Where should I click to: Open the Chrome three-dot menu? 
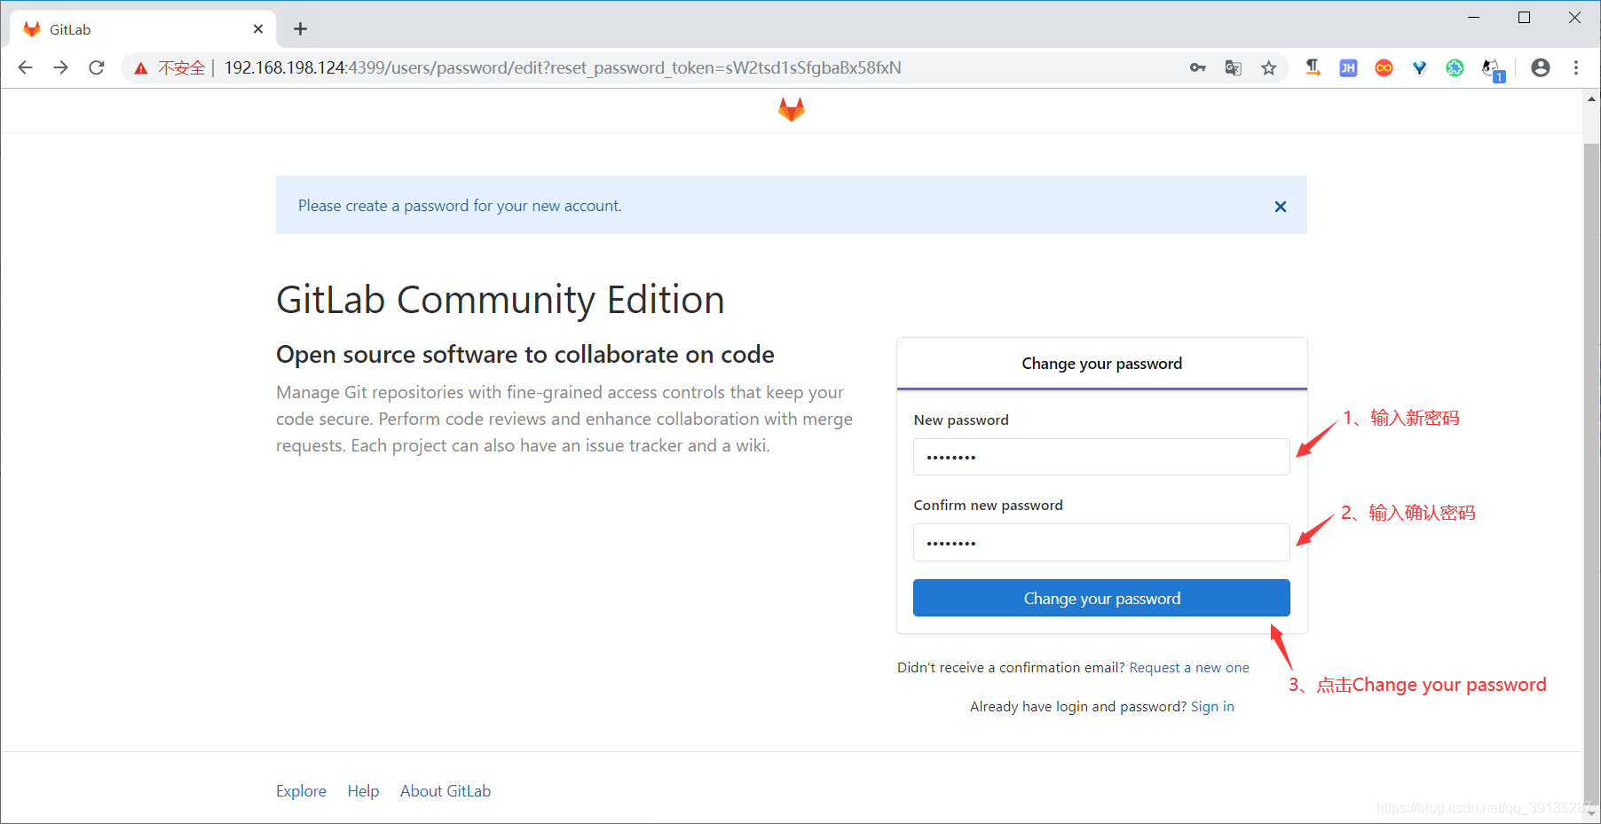[1575, 67]
